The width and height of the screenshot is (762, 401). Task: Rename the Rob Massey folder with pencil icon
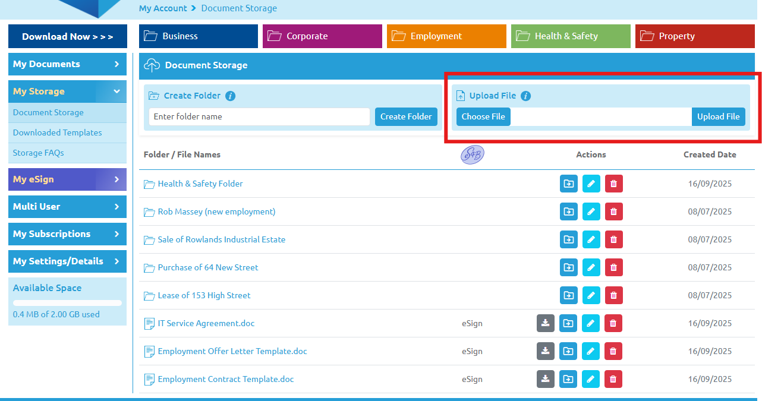click(591, 211)
